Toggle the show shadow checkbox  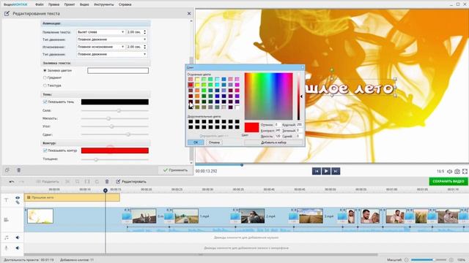pos(45,102)
